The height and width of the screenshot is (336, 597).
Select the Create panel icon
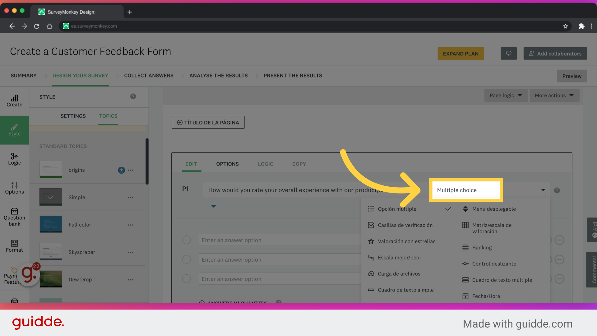click(14, 100)
